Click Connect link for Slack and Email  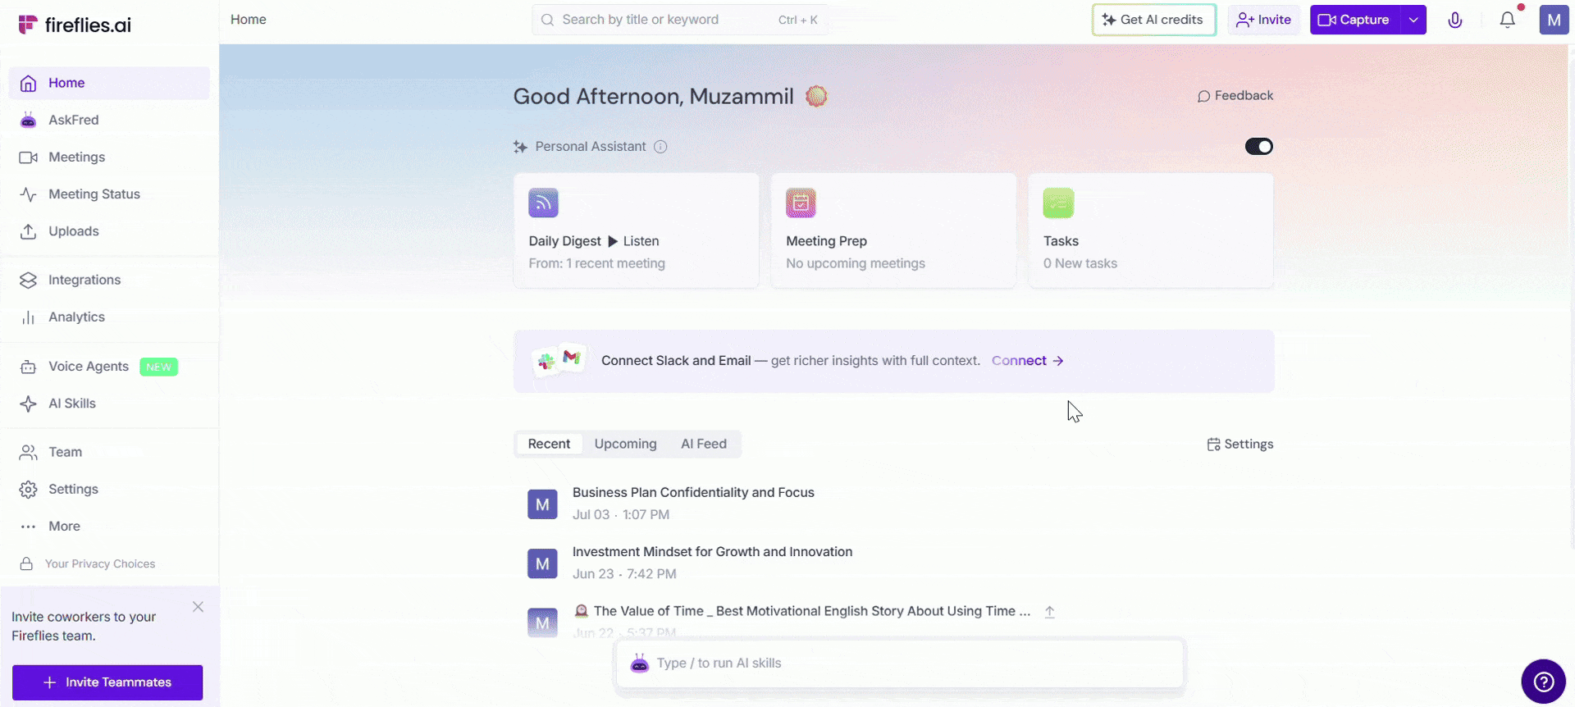[1028, 361]
